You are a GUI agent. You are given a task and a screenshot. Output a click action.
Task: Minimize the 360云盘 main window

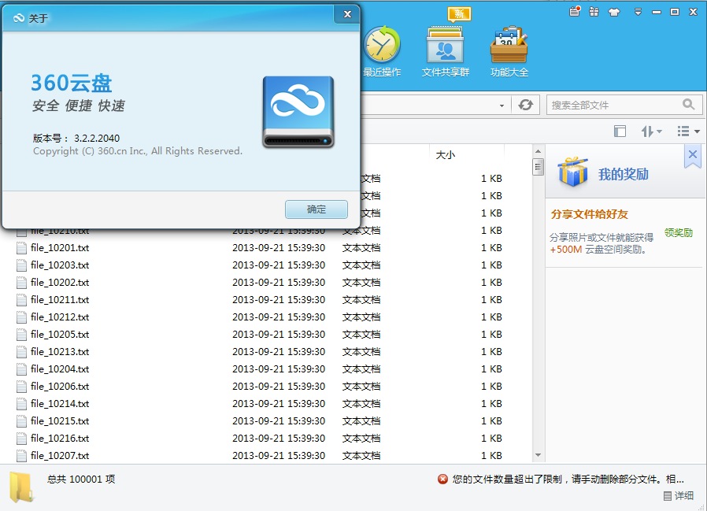click(657, 13)
